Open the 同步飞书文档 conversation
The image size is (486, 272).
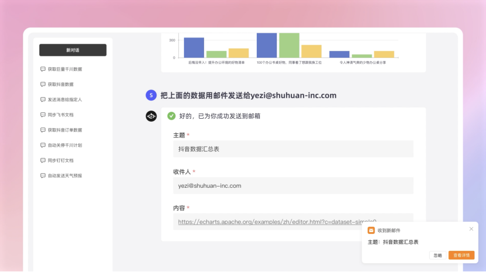(60, 115)
